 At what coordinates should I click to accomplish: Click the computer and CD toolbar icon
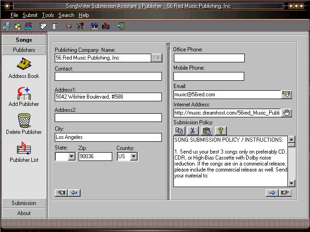click(7, 26)
